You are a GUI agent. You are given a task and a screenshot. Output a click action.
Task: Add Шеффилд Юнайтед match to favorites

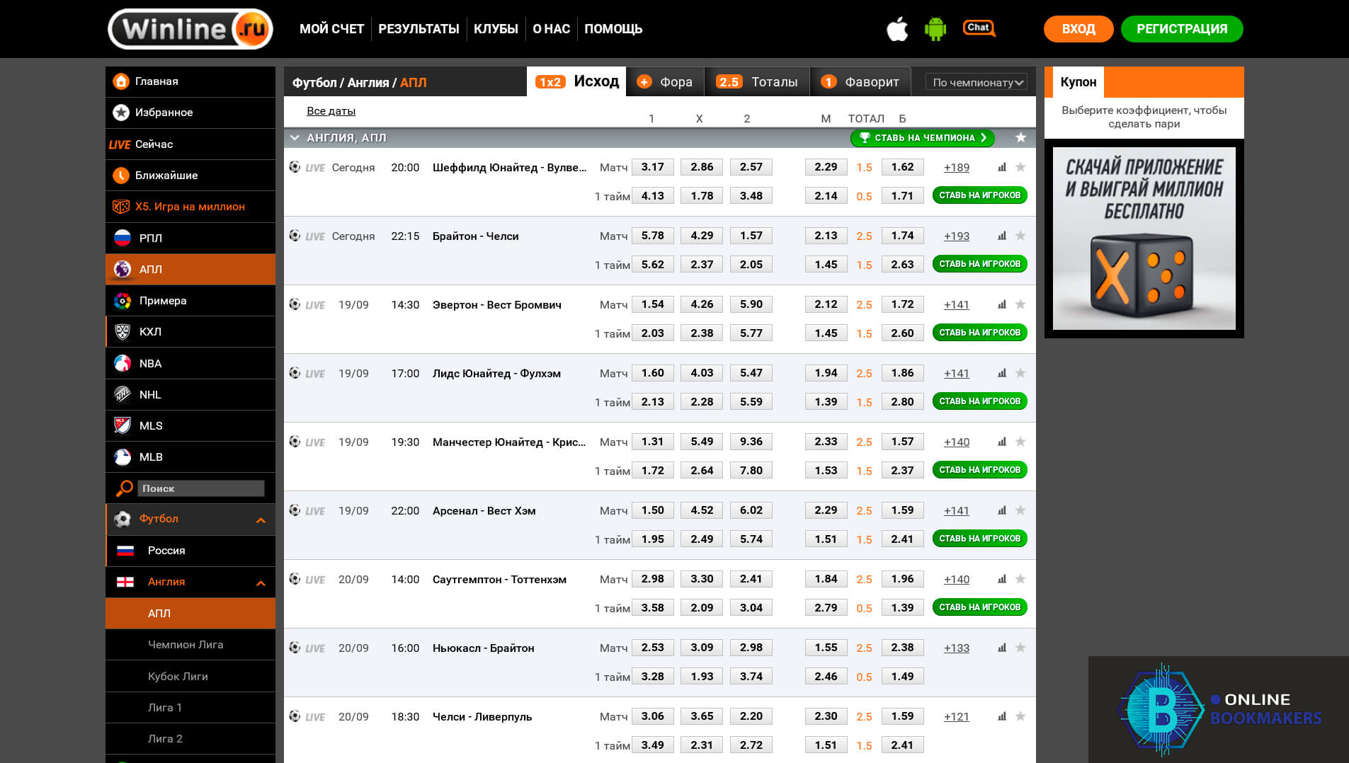[1020, 167]
